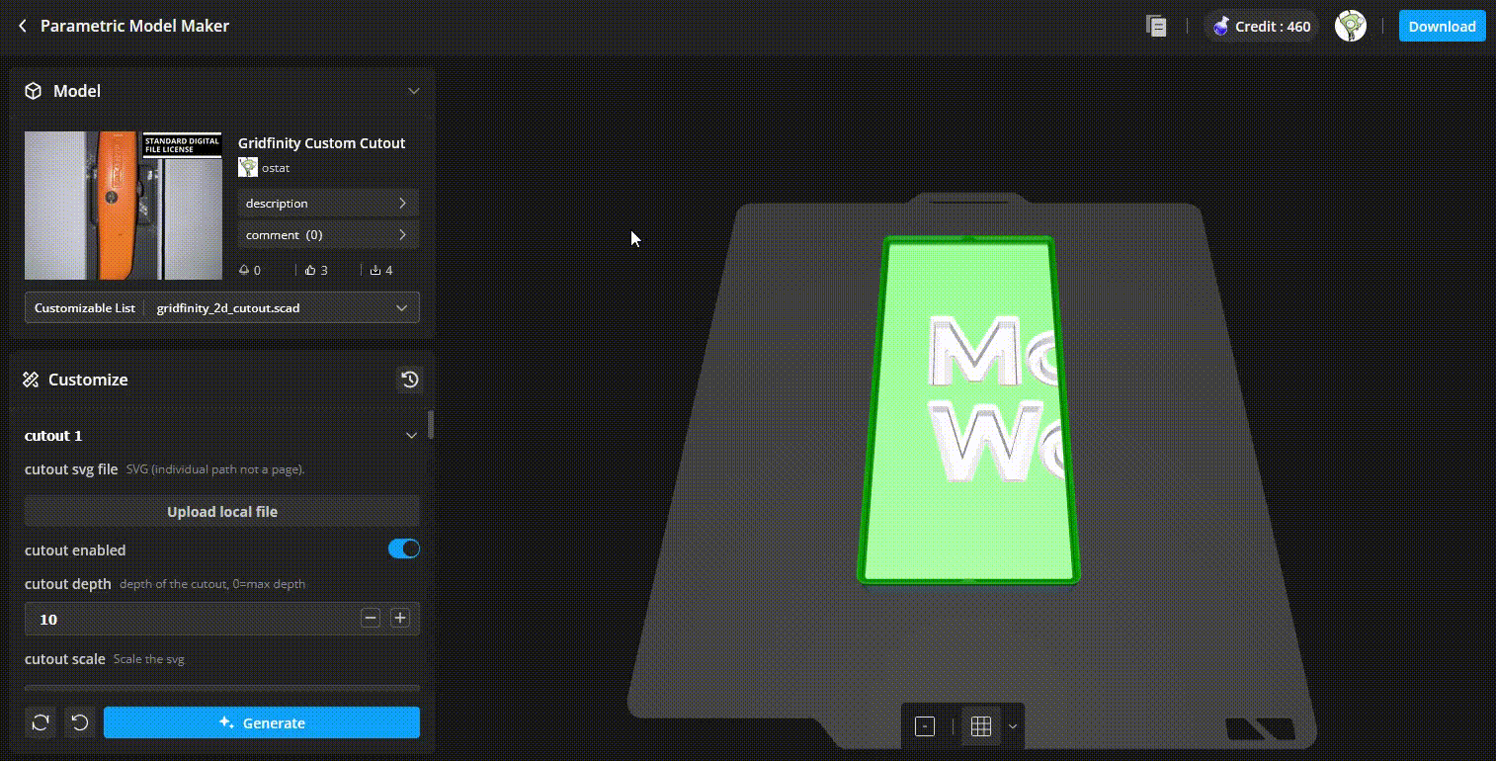Screen dimensions: 1496x761
Task: Click the undo icon next to Generate button
Action: [x=80, y=722]
